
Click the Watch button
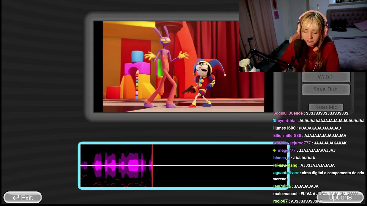pos(326,77)
